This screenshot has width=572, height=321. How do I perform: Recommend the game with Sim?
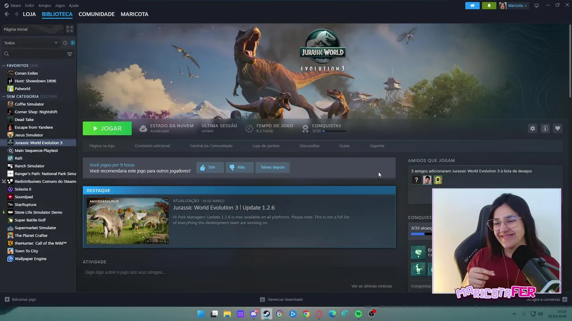tap(209, 167)
